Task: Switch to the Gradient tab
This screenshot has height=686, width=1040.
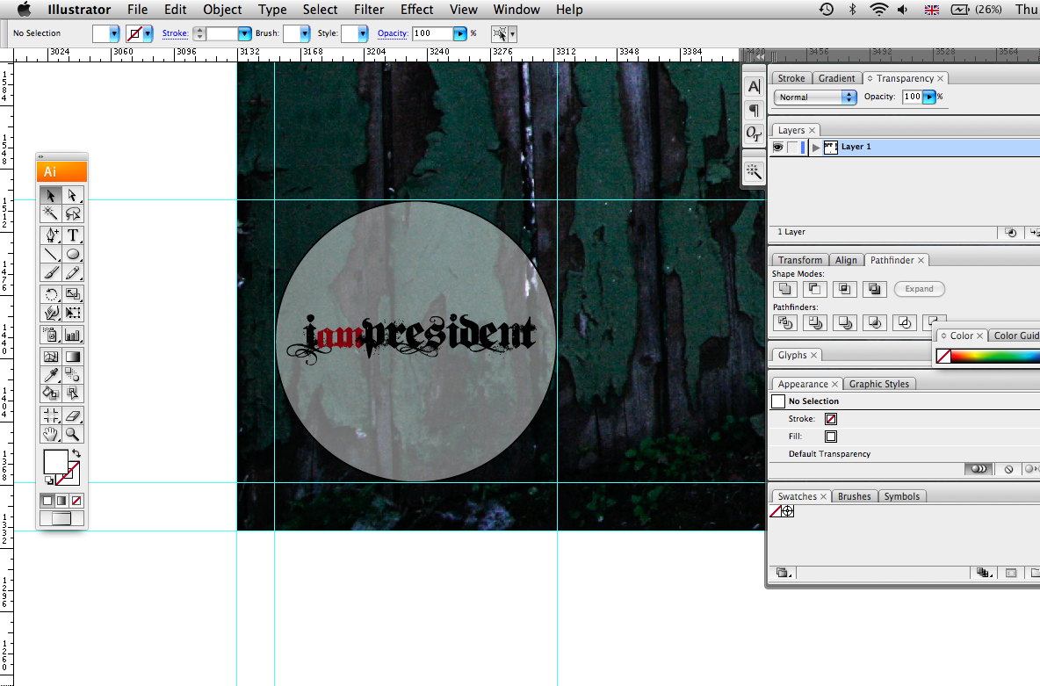Action: tap(836, 78)
